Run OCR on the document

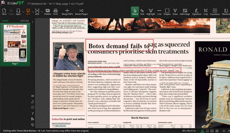tap(37, 12)
